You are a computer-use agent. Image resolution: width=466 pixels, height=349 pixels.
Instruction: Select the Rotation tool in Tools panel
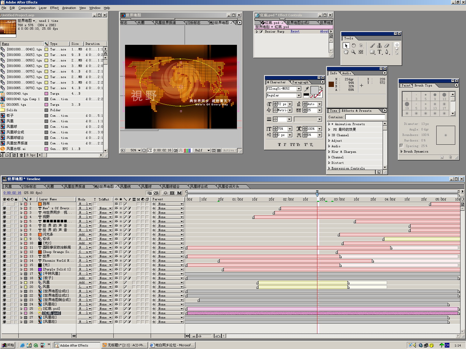(354, 45)
